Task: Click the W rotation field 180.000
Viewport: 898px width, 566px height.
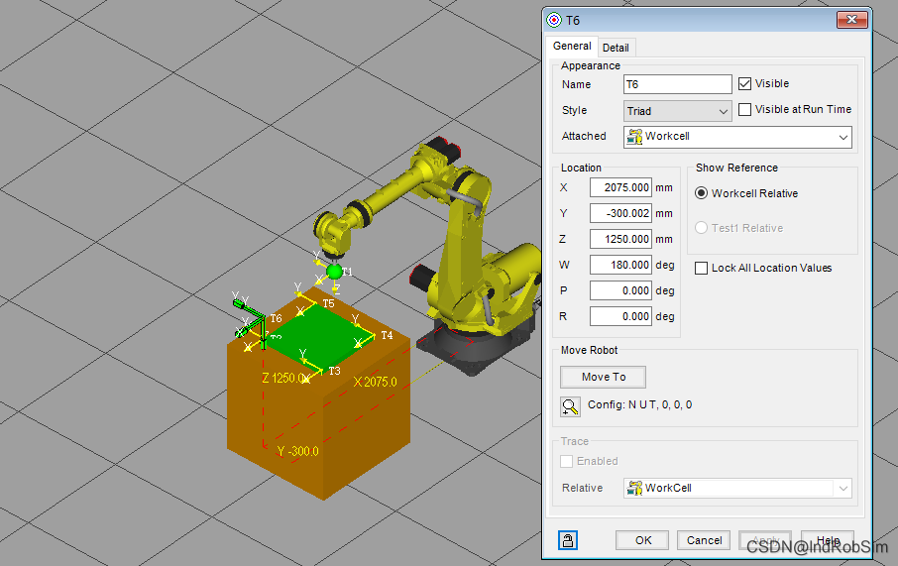Action: point(620,265)
